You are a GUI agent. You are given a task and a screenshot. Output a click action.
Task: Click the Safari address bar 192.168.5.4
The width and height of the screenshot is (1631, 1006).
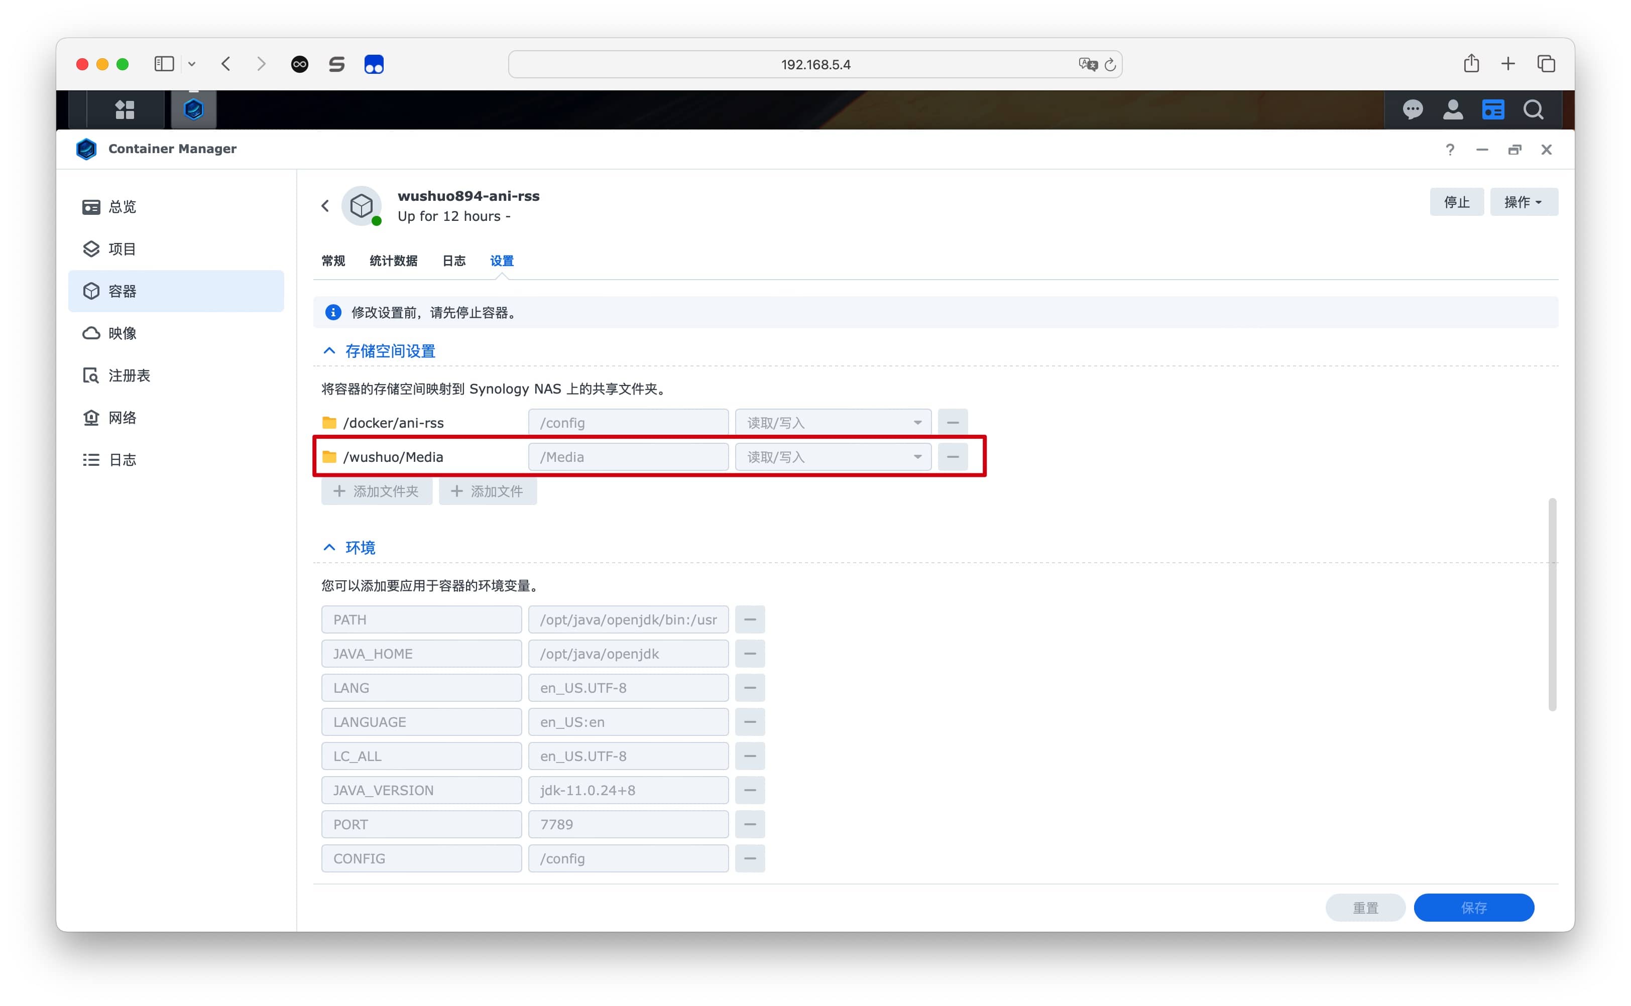tap(815, 65)
